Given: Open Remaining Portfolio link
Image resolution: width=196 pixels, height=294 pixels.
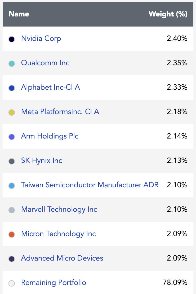Looking at the screenshot, I should click(x=54, y=283).
